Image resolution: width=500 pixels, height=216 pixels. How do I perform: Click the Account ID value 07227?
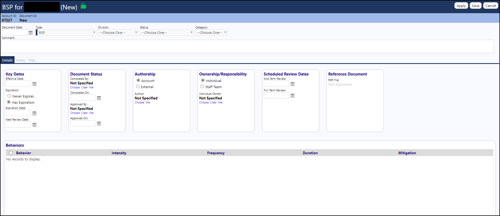[7, 20]
